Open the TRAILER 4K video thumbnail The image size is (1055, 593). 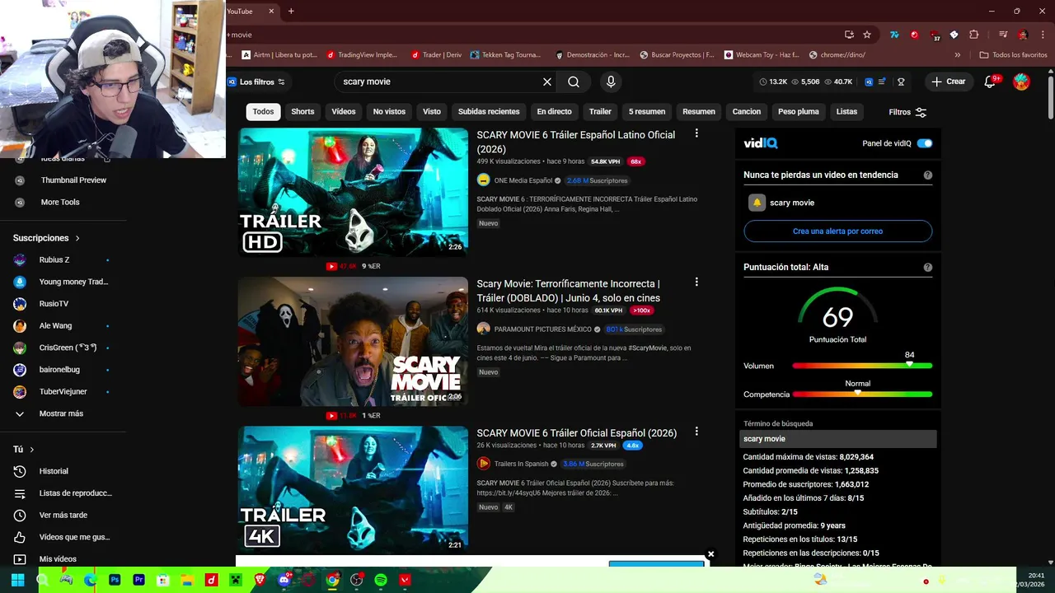click(x=353, y=488)
